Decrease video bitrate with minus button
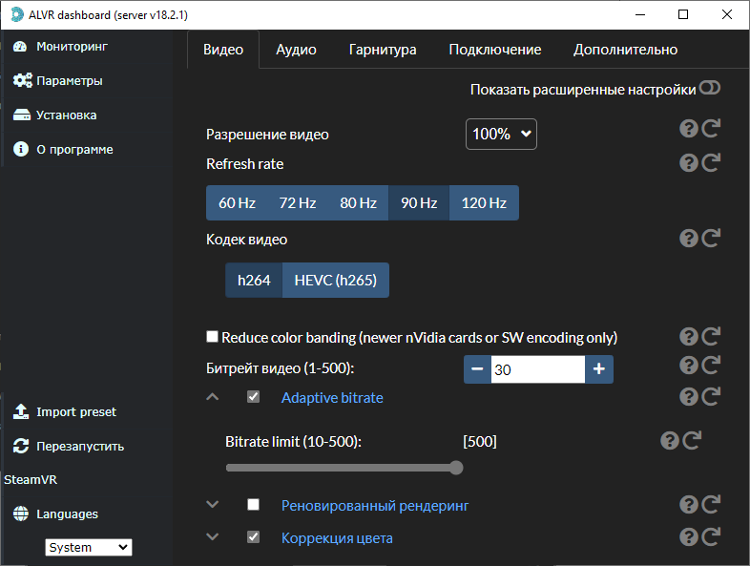 [477, 369]
